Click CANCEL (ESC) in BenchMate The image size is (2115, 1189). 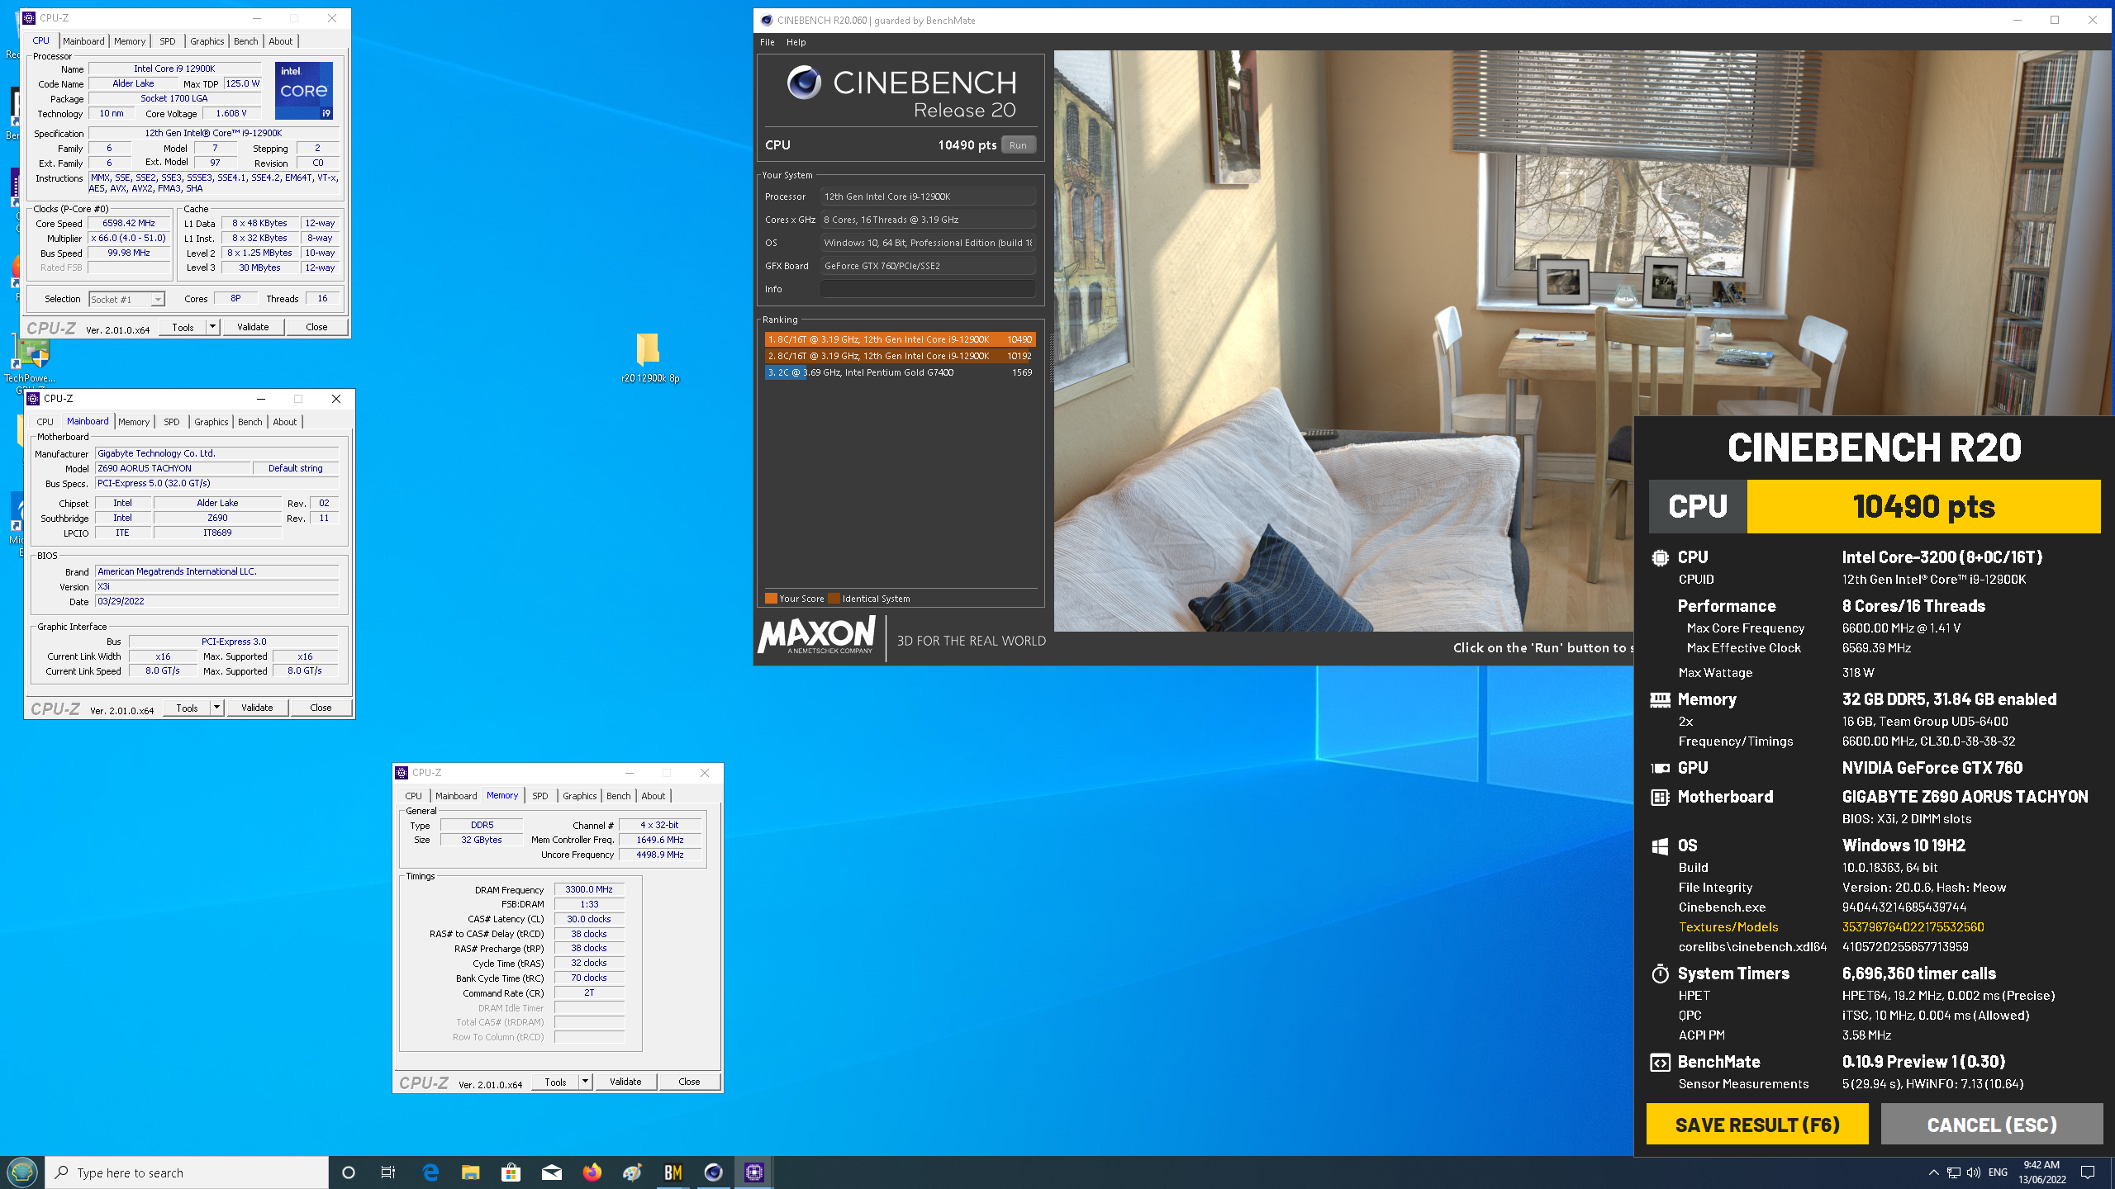[1992, 1125]
